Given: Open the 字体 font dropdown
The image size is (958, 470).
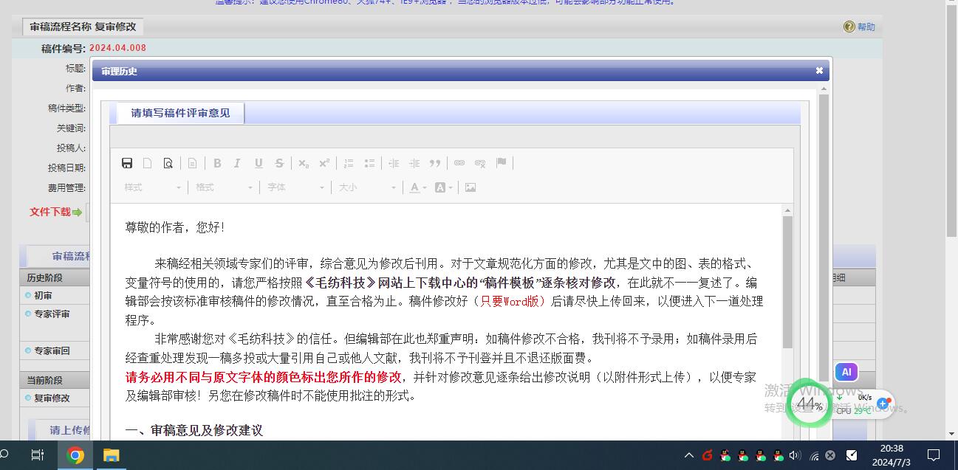Looking at the screenshot, I should (x=295, y=187).
